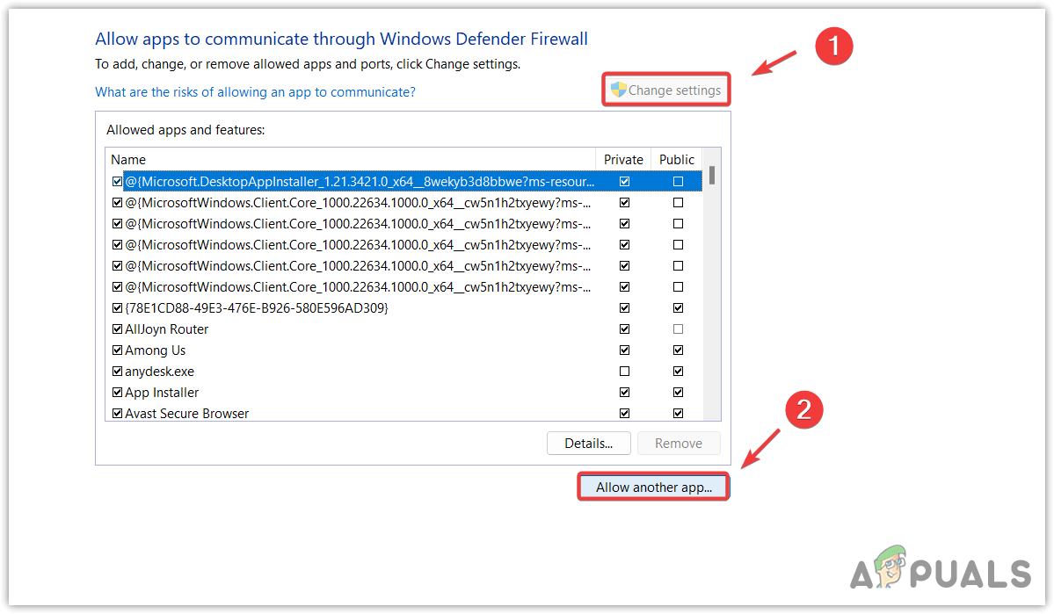
Task: Uncheck {78E1CD88-49E3-476E-B926-580E596AD309} name checkbox
Action: pos(118,307)
